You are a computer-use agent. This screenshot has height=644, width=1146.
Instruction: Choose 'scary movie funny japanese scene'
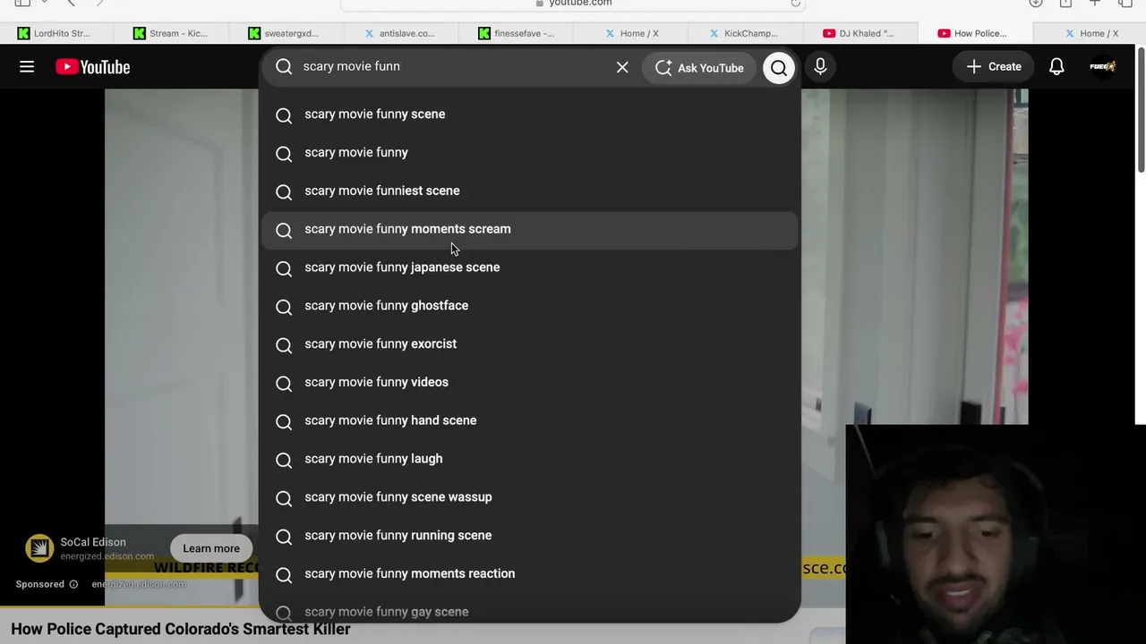(530, 268)
